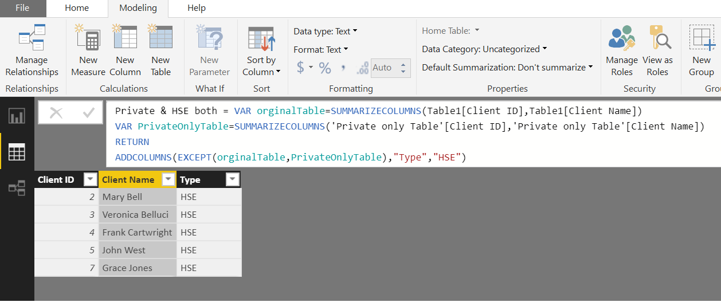Cancel the formula edit with X
Viewport: 721px width, 302px height.
[56, 113]
